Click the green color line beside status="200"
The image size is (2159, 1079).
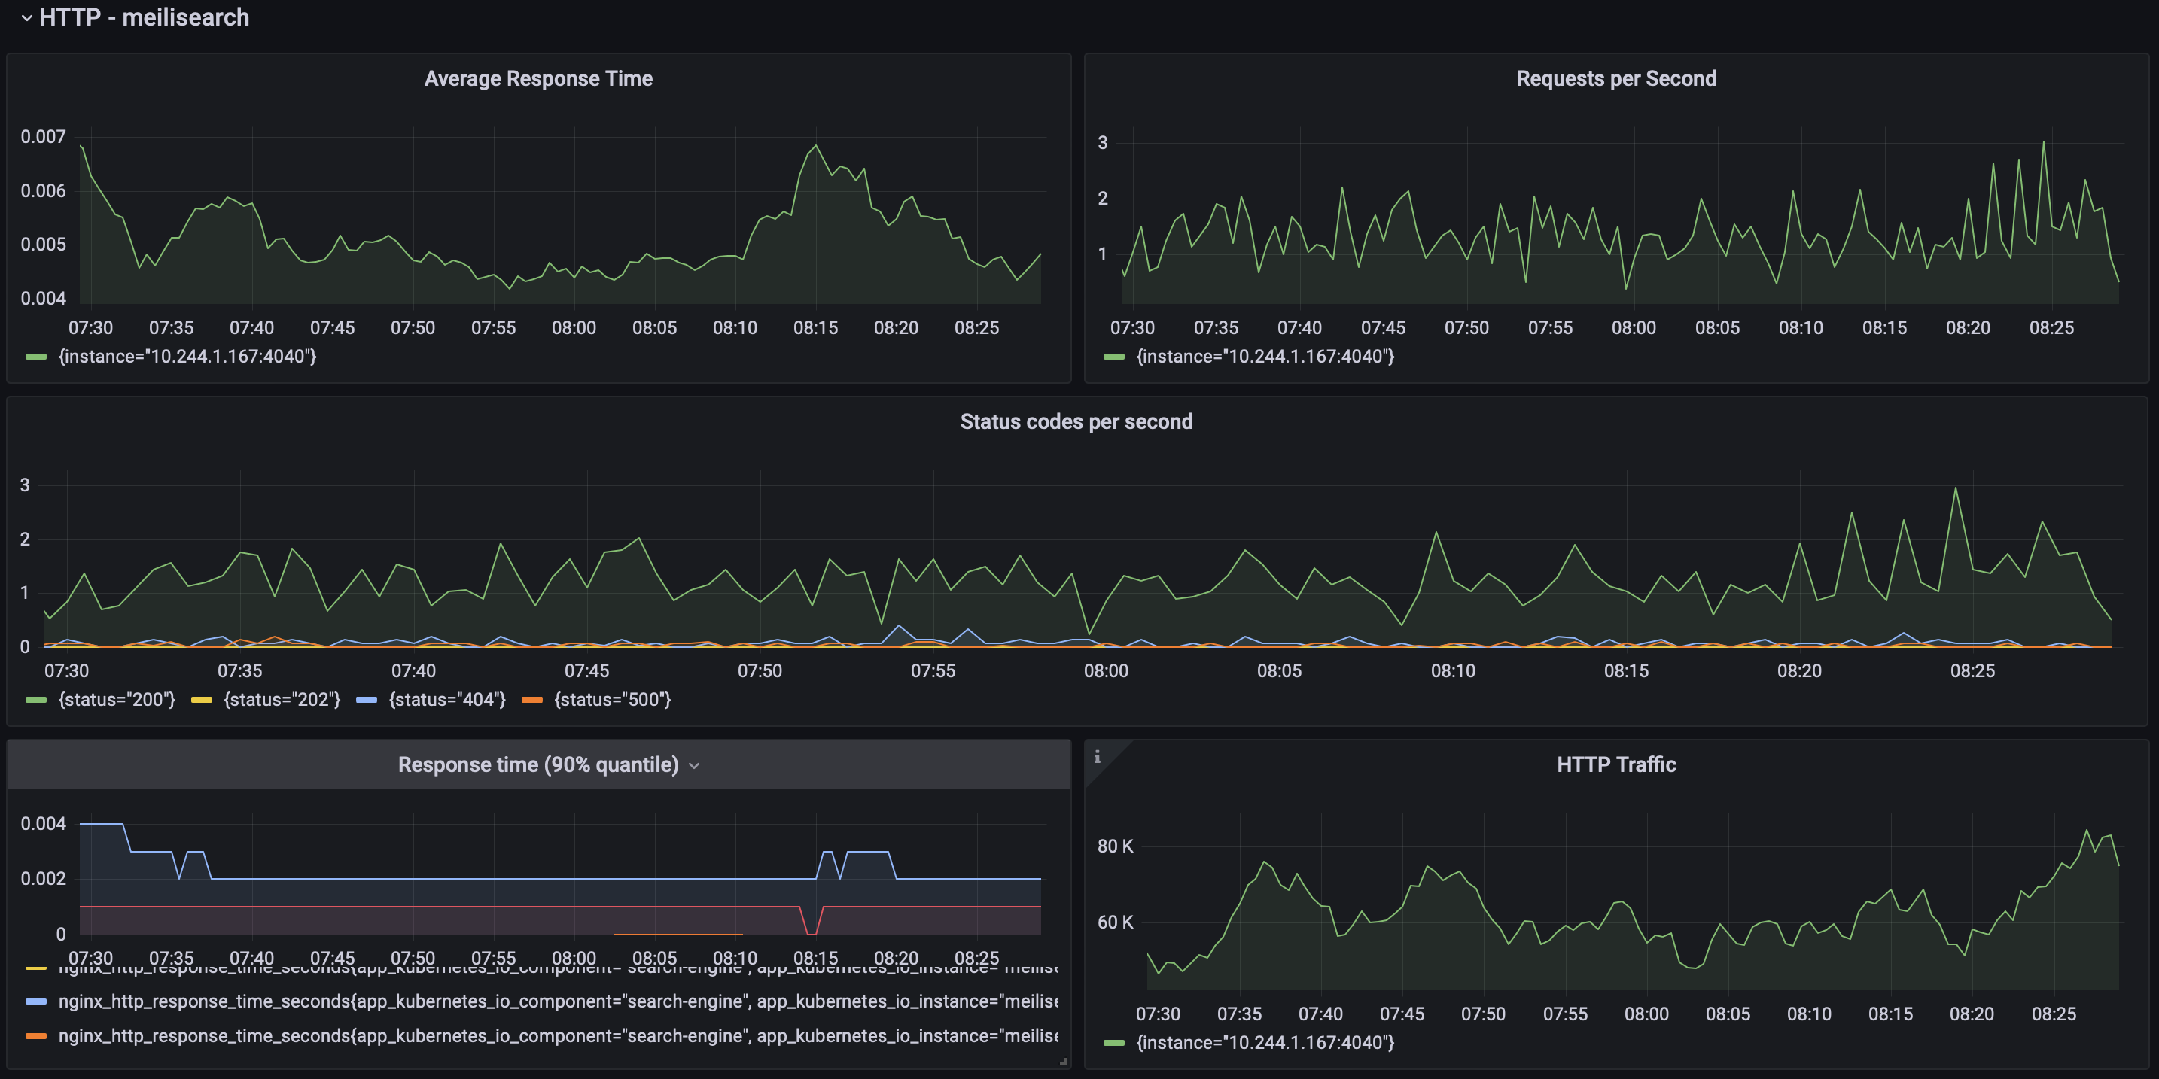pyautogui.click(x=35, y=700)
